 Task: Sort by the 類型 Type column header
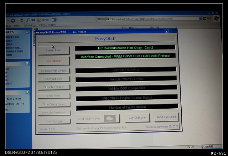click(132, 28)
